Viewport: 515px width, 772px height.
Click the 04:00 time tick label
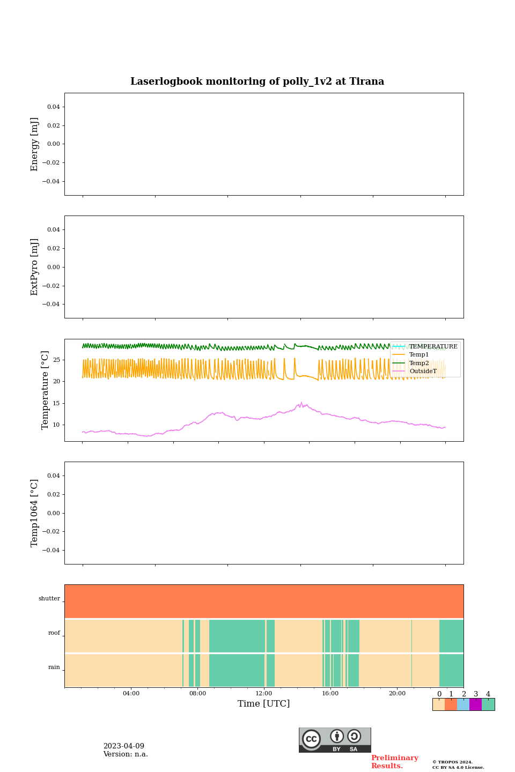click(x=131, y=694)
